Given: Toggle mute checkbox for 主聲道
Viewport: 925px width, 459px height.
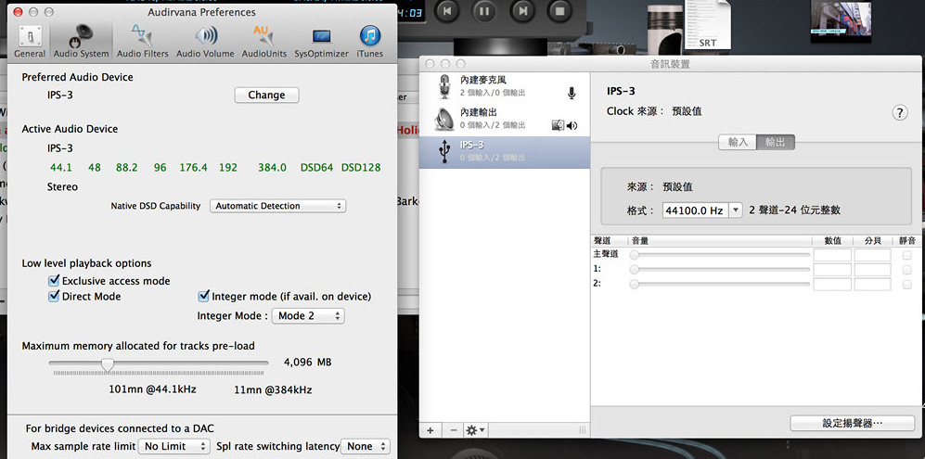Looking at the screenshot, I should click(x=906, y=255).
